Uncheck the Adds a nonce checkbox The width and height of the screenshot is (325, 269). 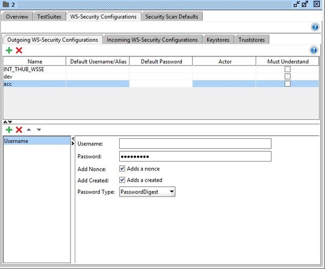(x=122, y=169)
